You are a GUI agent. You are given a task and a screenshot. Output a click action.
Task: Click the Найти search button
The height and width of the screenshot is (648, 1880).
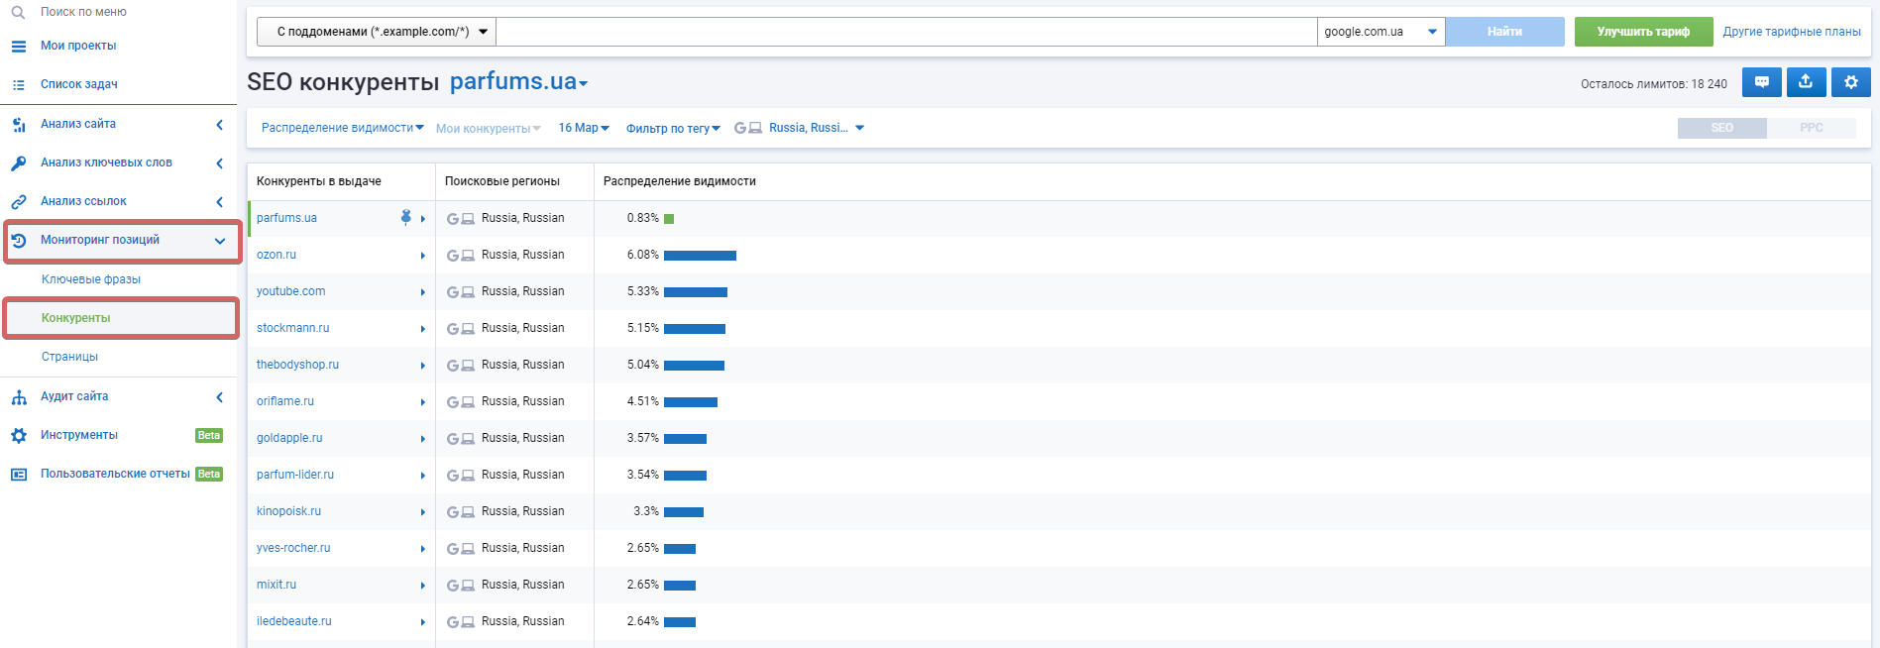(x=1504, y=32)
